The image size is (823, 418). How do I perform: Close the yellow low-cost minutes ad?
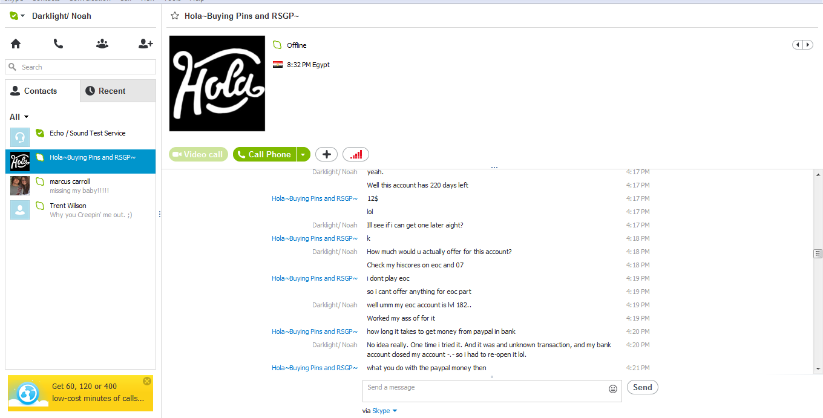147,381
